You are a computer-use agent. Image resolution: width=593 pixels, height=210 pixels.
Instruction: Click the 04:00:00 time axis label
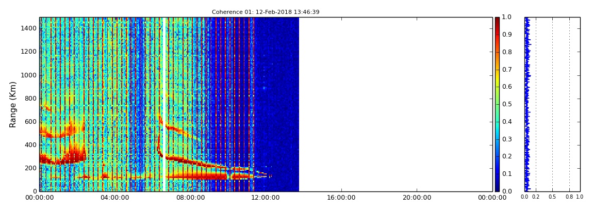[114, 198]
